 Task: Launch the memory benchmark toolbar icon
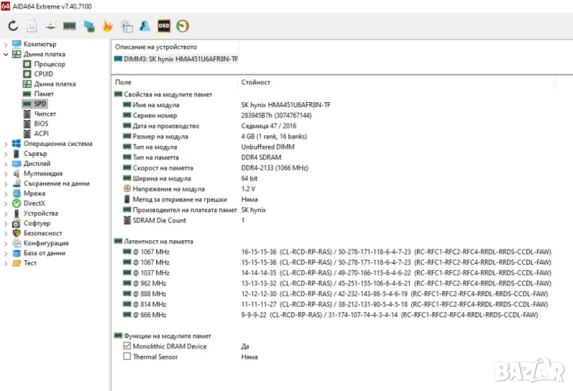click(69, 26)
